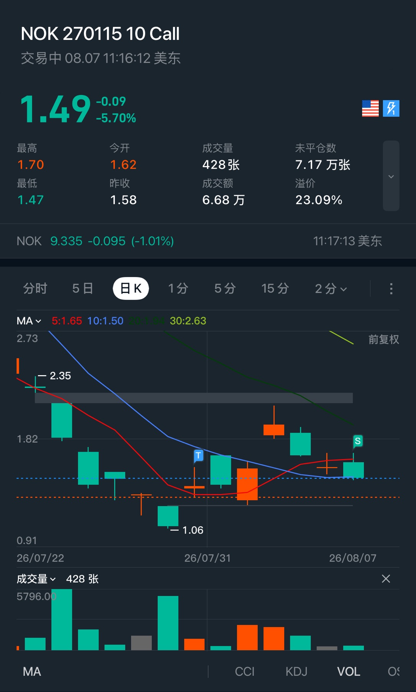Viewport: 416px width, 692px height.
Task: Select the KDJ indicator
Action: point(296,671)
